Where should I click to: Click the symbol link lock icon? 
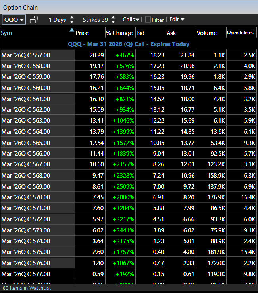(x=34, y=20)
